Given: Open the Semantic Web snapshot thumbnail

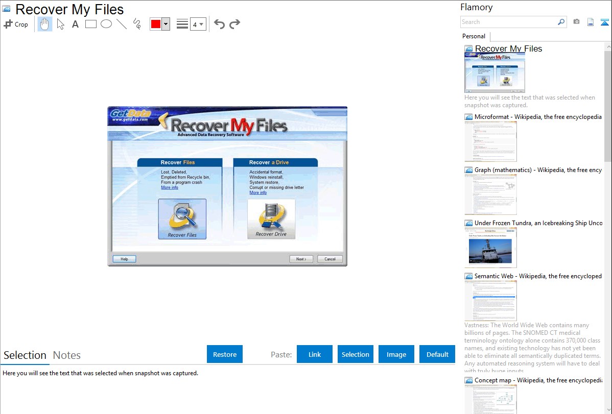Looking at the screenshot, I should point(490,301).
